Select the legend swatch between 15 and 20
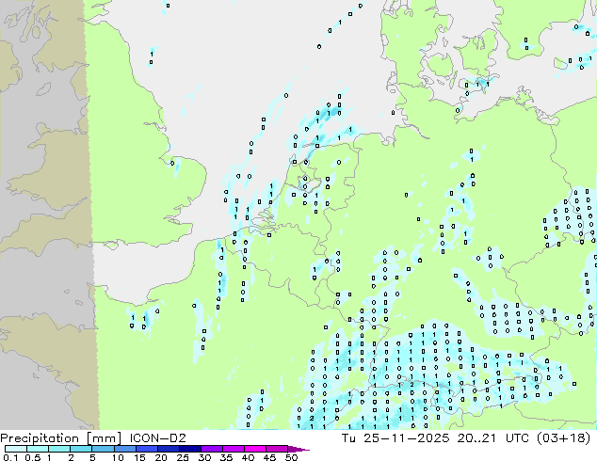The width and height of the screenshot is (597, 461). (146, 449)
